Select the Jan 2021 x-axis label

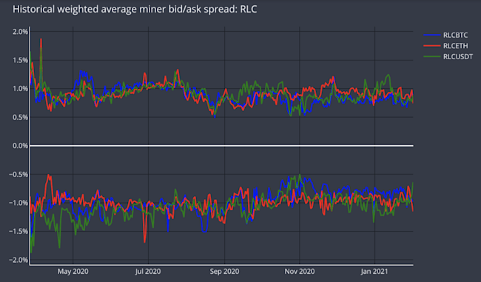(374, 272)
